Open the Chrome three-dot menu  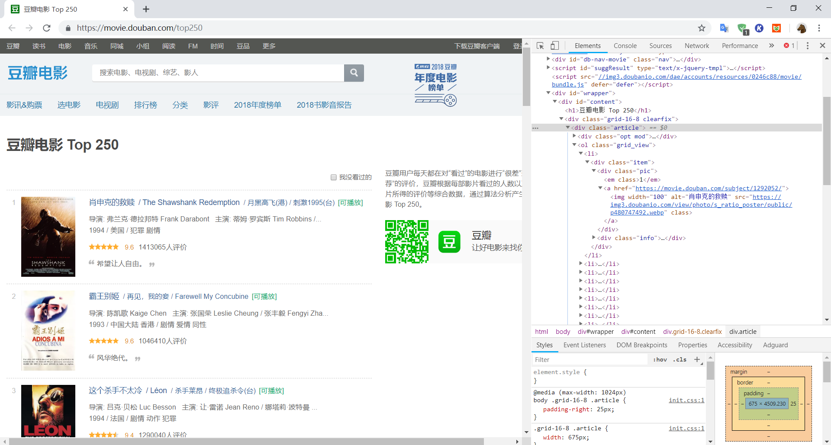[x=819, y=28]
